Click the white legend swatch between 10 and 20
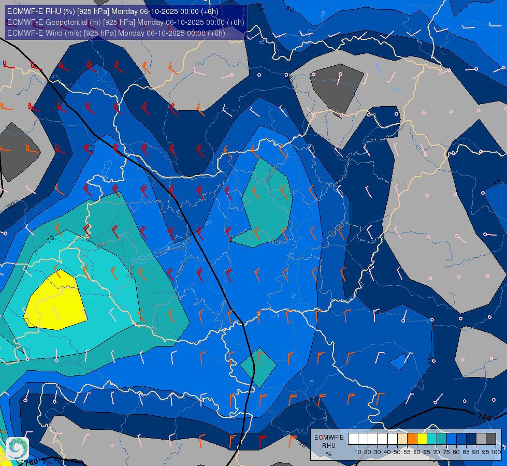 coord(363,439)
